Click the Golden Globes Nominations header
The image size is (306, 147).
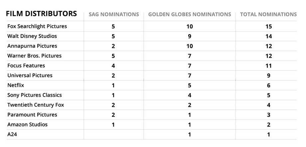(190, 15)
